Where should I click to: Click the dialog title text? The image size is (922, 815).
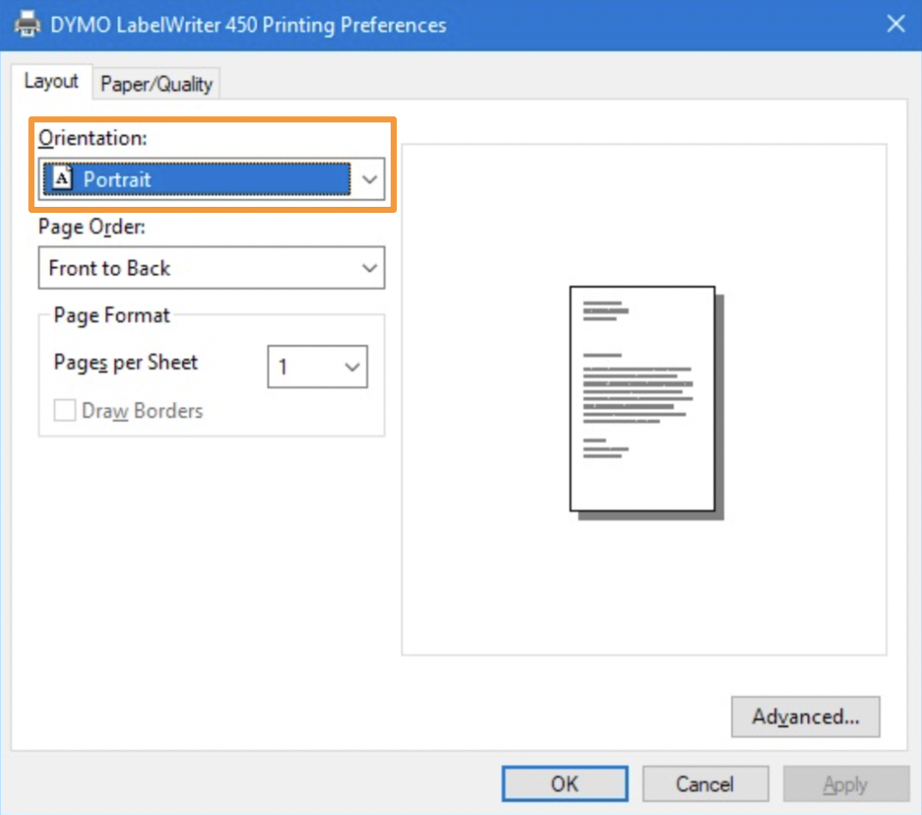[x=248, y=25]
